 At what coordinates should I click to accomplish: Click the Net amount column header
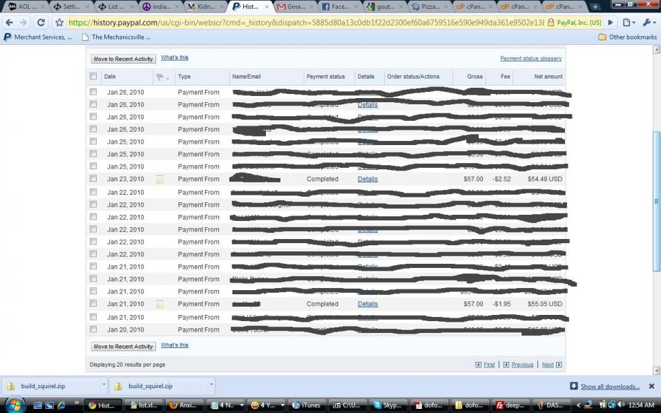(x=548, y=77)
